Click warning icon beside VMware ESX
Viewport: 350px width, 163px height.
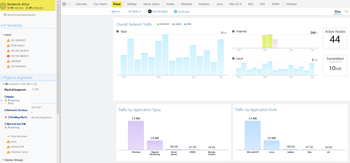pos(8,147)
